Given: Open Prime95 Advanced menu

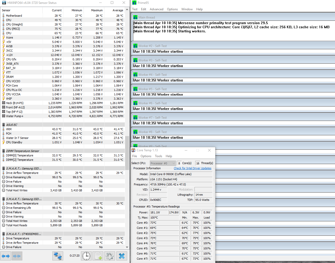Looking at the screenshot, I should (156, 9).
